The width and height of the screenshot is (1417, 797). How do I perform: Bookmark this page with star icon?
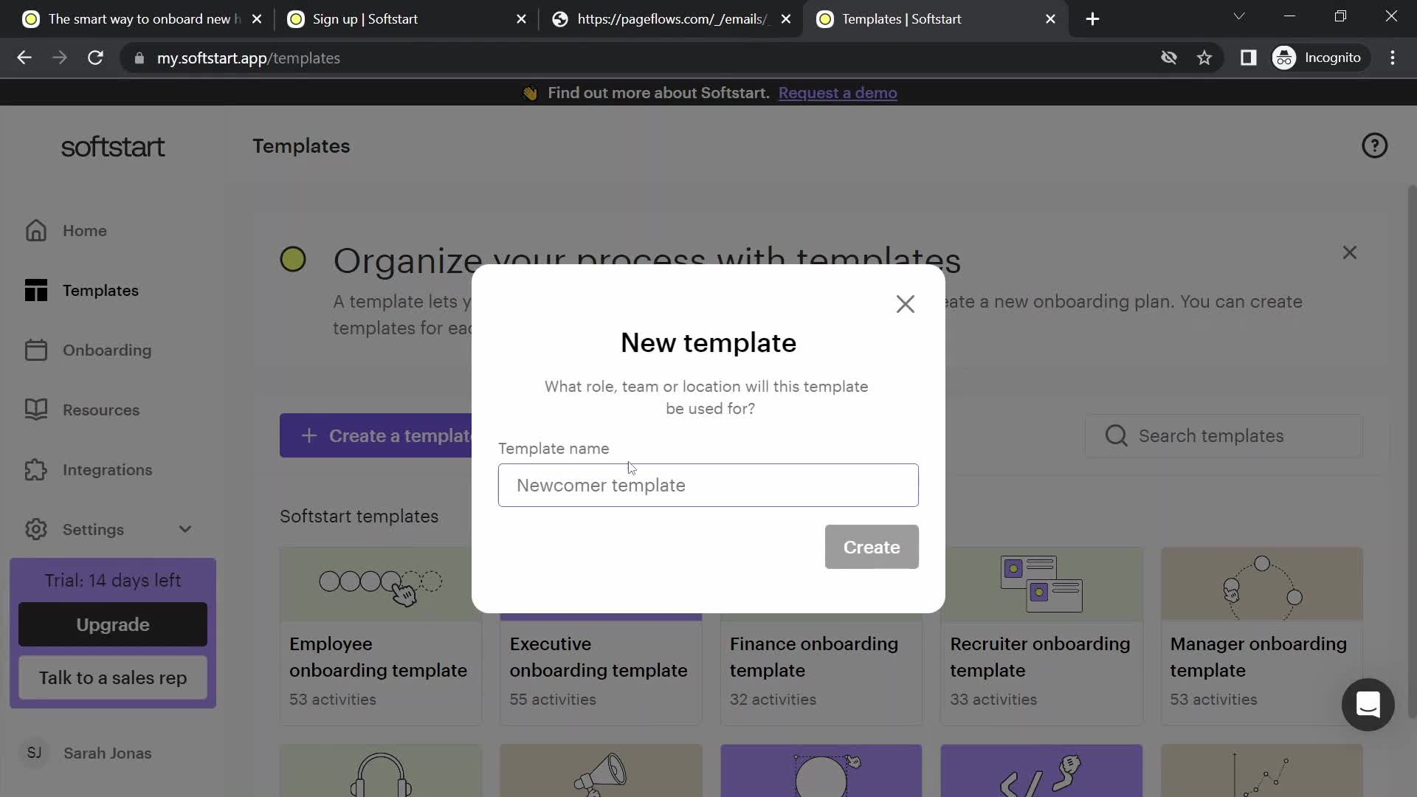pyautogui.click(x=1204, y=58)
